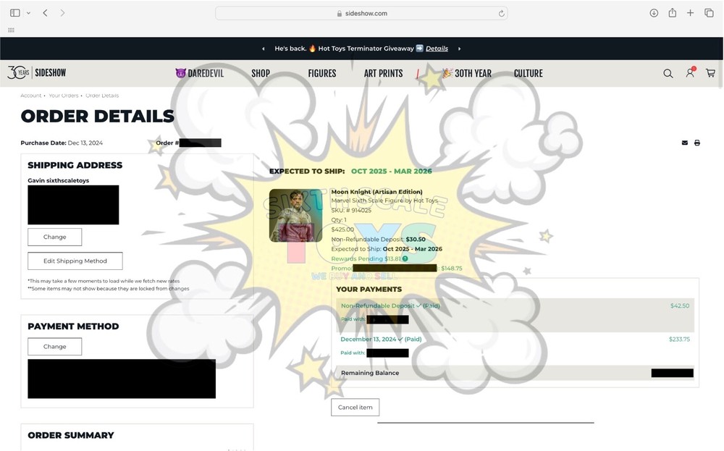
Task: Click the Cancel item button
Action: pyautogui.click(x=355, y=407)
